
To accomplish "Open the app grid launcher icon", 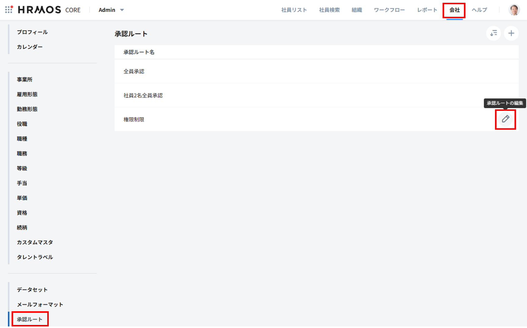I will 9,10.
